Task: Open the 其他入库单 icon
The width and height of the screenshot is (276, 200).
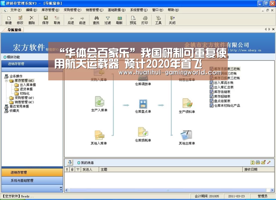Action: pyautogui.click(x=99, y=135)
